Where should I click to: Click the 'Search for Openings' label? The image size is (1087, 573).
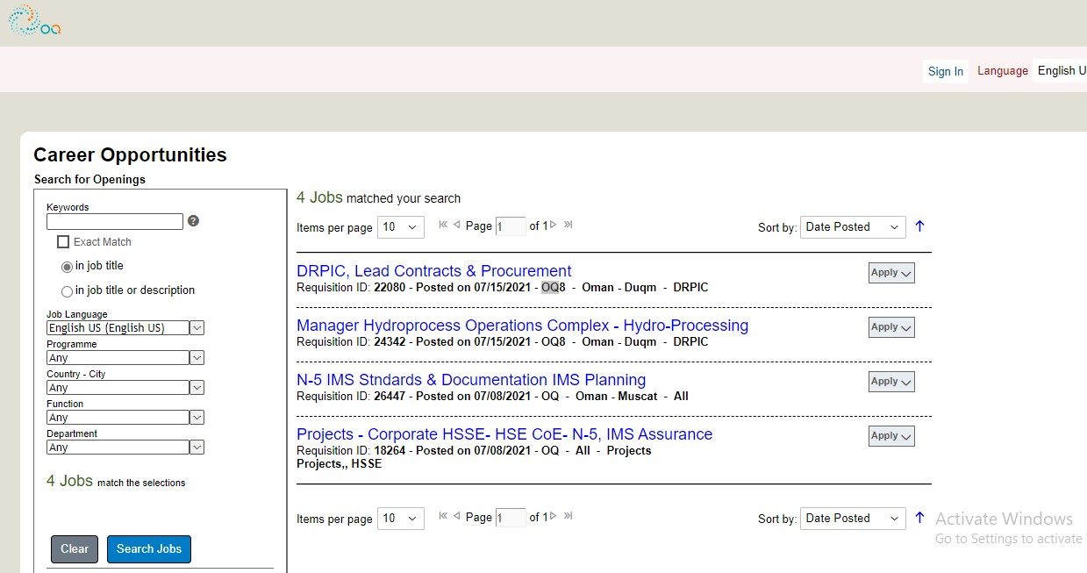click(89, 179)
